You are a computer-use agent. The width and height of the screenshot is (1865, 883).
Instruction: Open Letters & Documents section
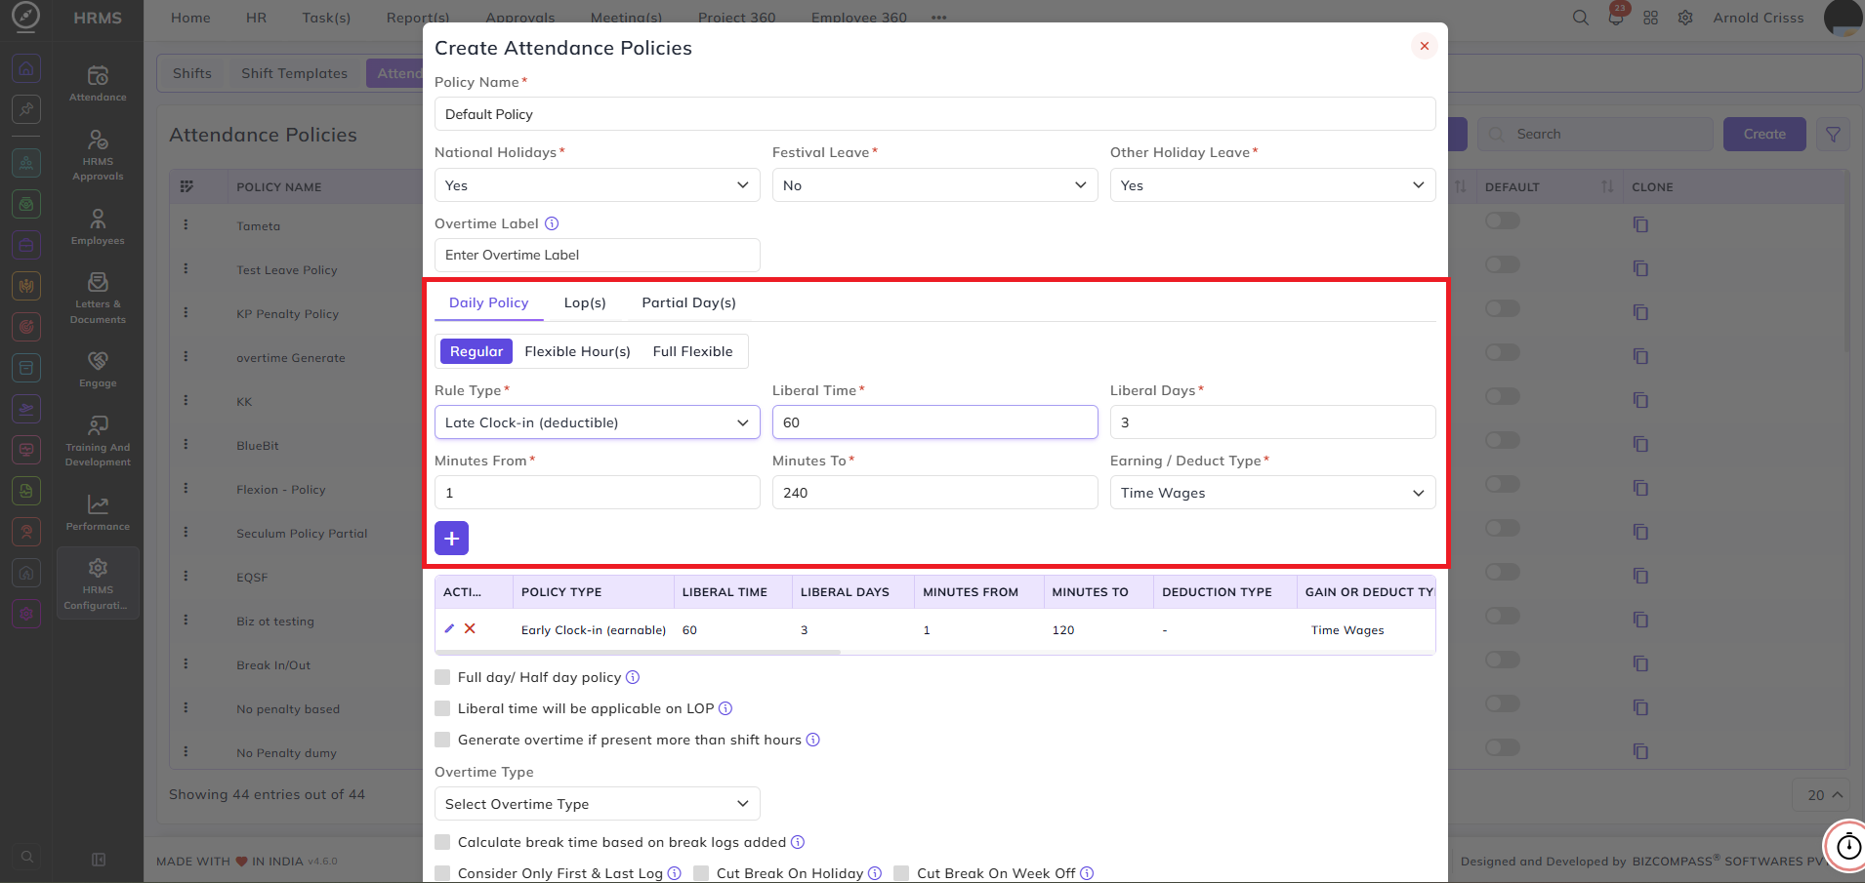tap(98, 298)
